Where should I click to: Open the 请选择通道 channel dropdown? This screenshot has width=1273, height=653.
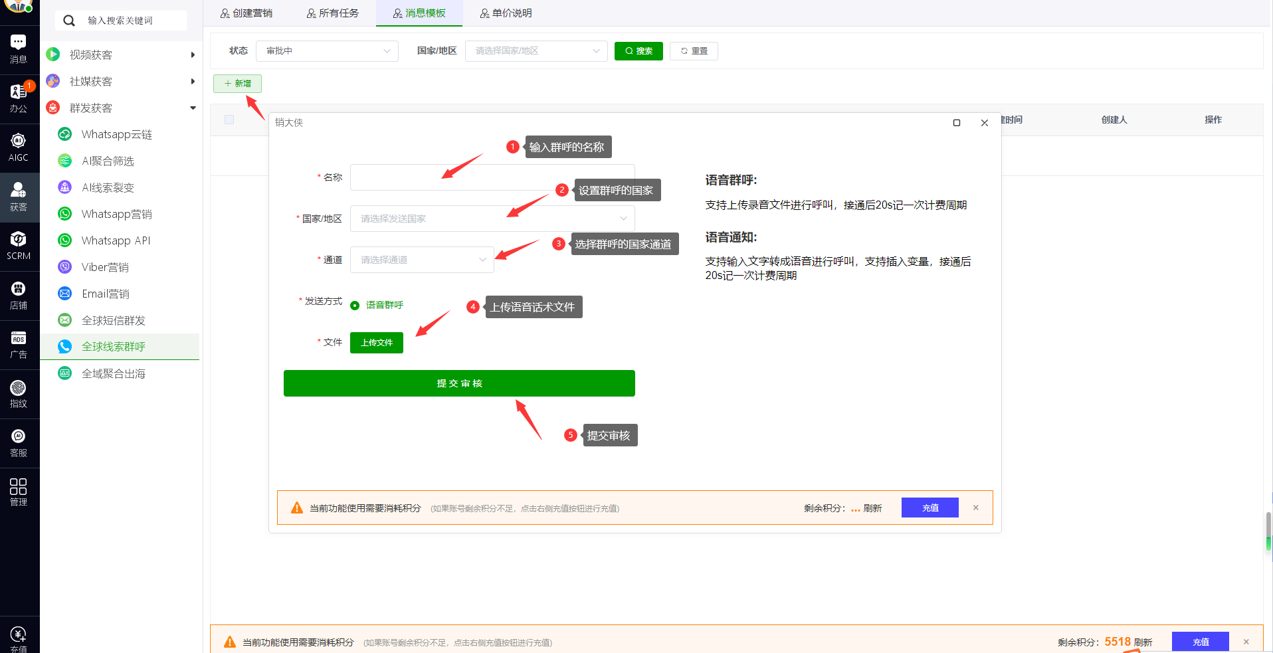[x=422, y=260]
